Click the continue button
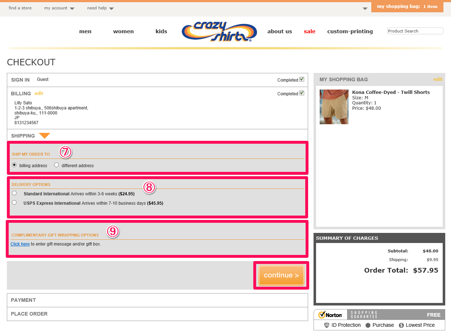This screenshot has height=334, width=451. 281,275
